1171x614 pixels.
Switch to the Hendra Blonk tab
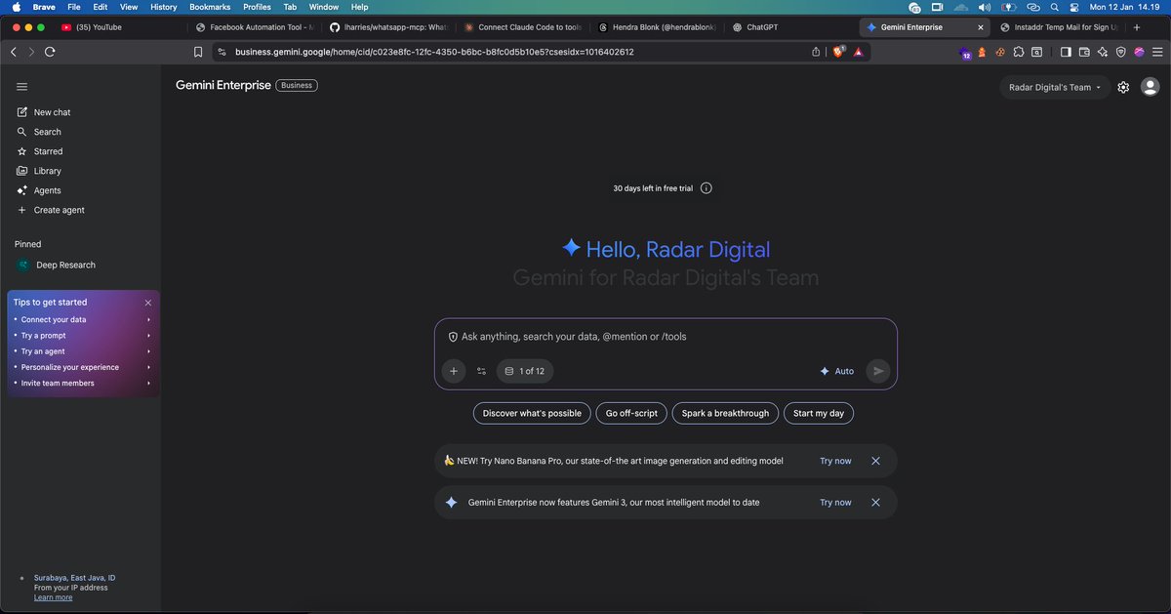click(x=656, y=27)
